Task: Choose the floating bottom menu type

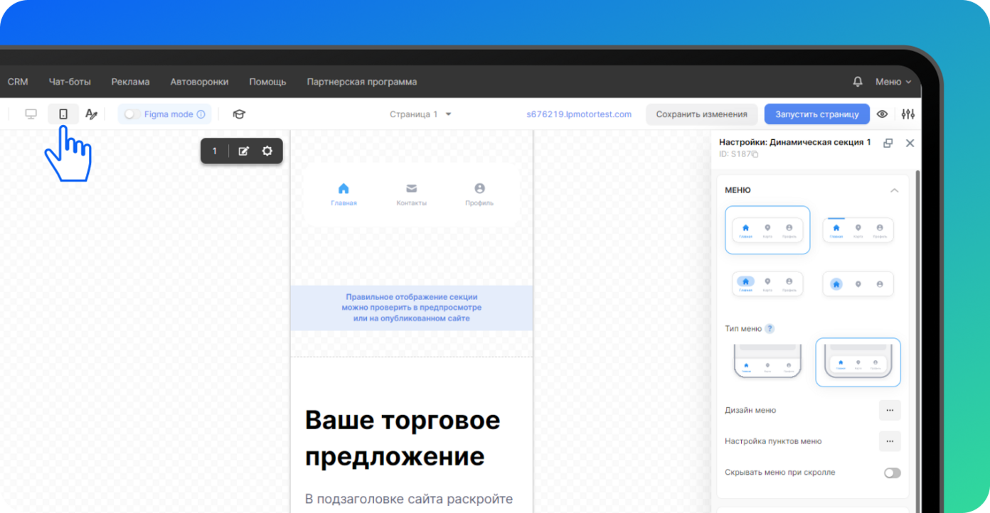Action: click(x=858, y=362)
